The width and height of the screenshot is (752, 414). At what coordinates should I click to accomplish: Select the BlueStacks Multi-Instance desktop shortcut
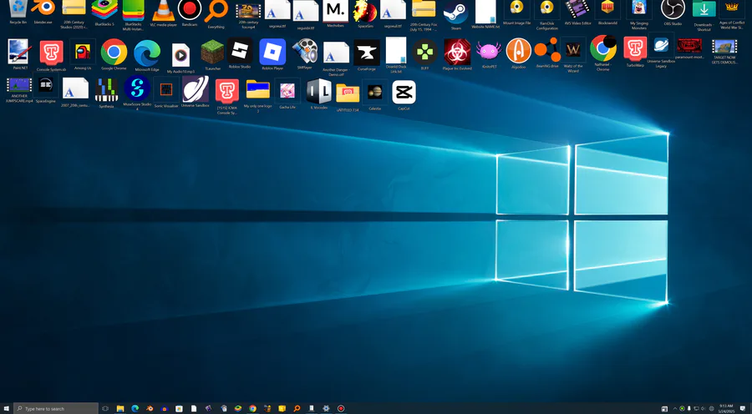pyautogui.click(x=134, y=12)
